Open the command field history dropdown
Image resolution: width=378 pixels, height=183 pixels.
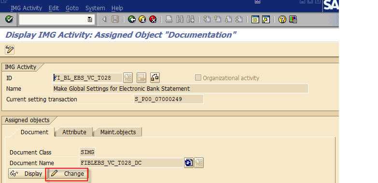click(x=90, y=19)
